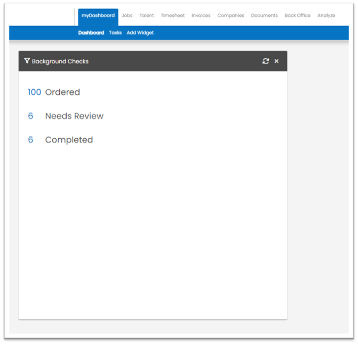Switch to the Back Office tab
Image resolution: width=358 pixels, height=344 pixels.
click(x=297, y=15)
